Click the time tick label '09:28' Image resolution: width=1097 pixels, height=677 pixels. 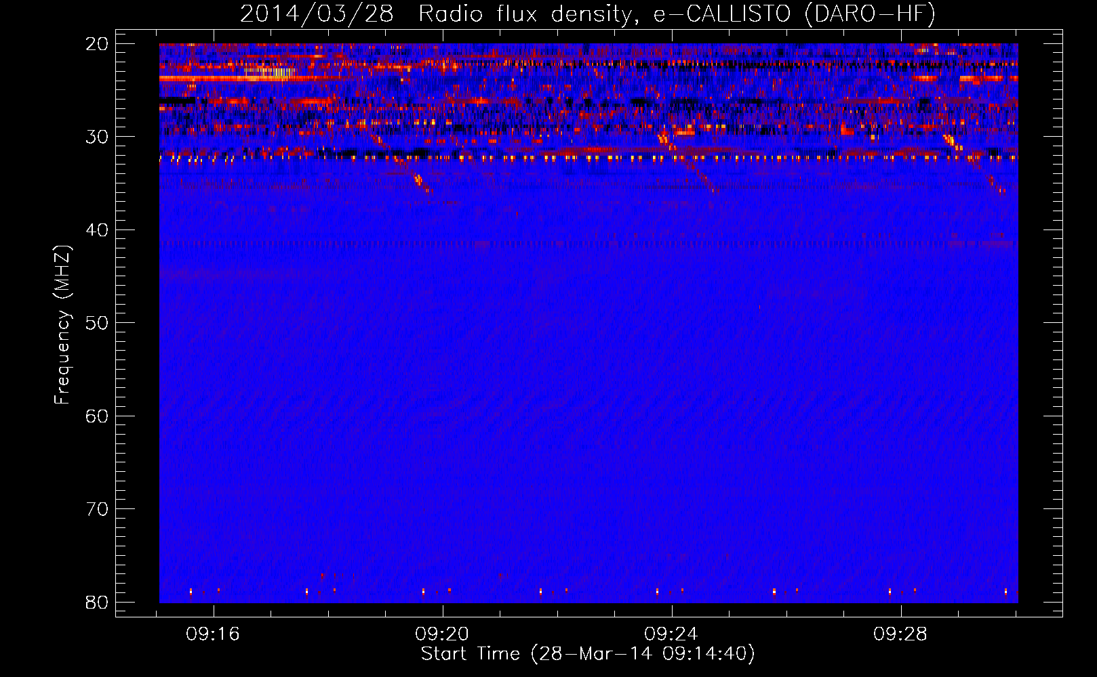[900, 634]
